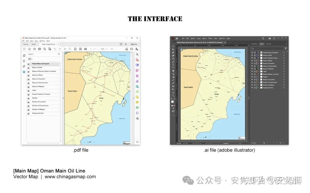Viewport: 310px width, 193px height.
Task: Open the Find binoculars icon in Acrobat toolbar
Action: click(x=85, y=49)
